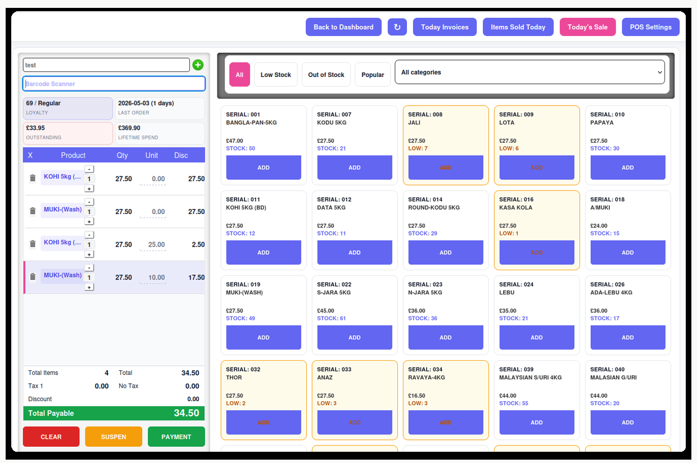Click LOW: 1 stock label on KASA KOLA
This screenshot has width=697, height=463.
(509, 233)
